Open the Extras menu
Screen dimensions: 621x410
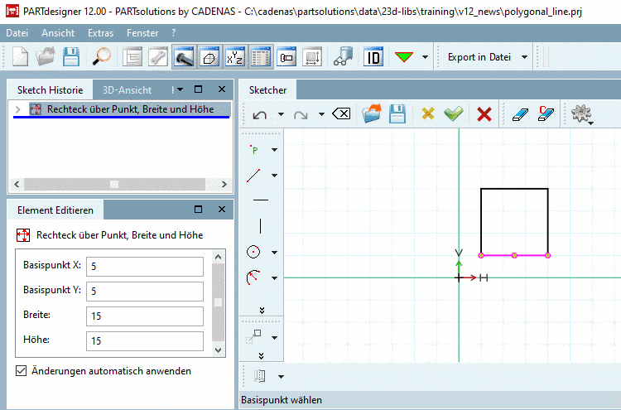pyautogui.click(x=100, y=33)
